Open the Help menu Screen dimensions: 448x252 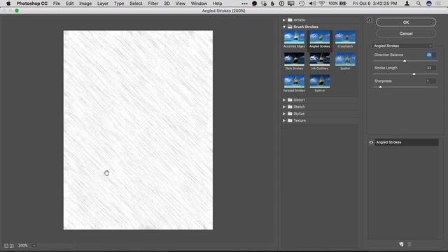click(217, 3)
